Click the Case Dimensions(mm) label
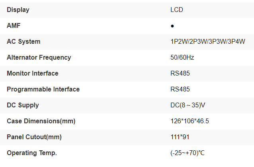The width and height of the screenshot is (254, 167). 41,121
